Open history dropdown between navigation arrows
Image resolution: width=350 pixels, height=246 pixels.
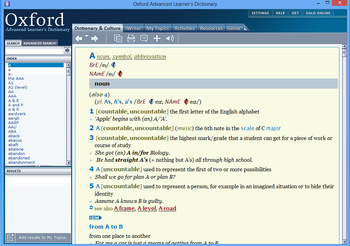[x=86, y=36]
